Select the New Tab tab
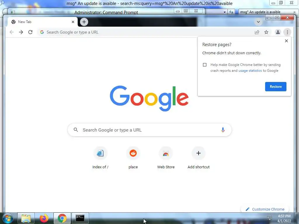The height and width of the screenshot is (224, 299). (42, 22)
